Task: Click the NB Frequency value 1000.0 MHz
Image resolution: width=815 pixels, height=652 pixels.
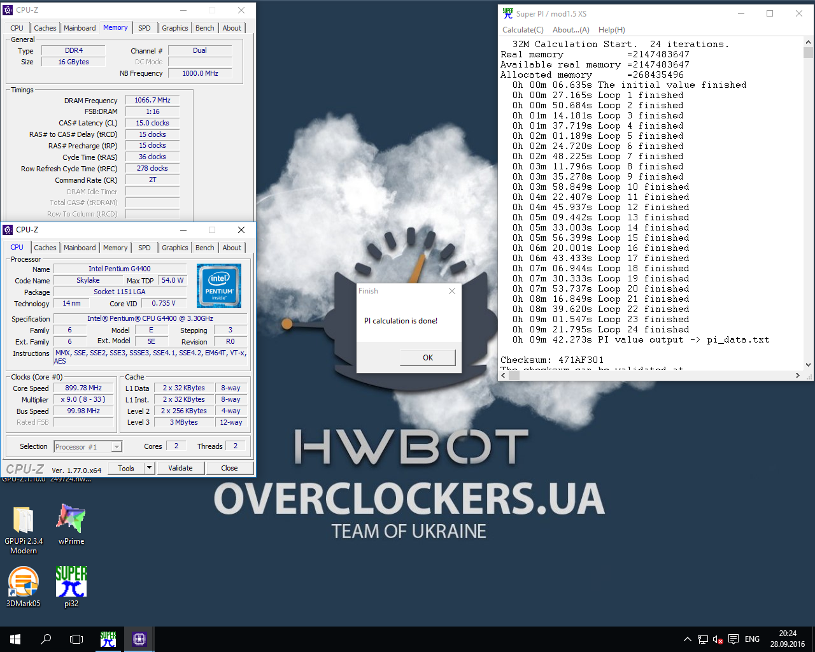Action: coord(200,73)
